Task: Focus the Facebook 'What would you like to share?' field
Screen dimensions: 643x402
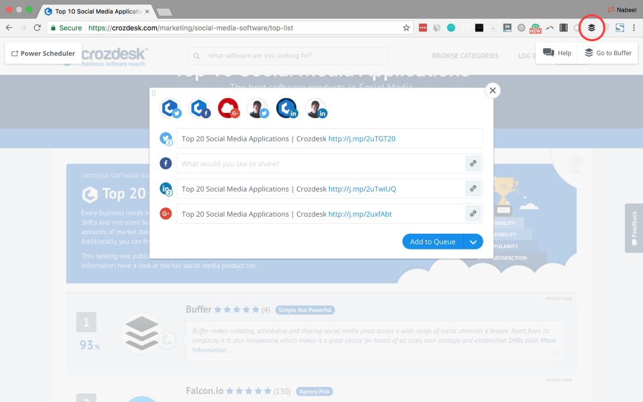Action: (321, 163)
